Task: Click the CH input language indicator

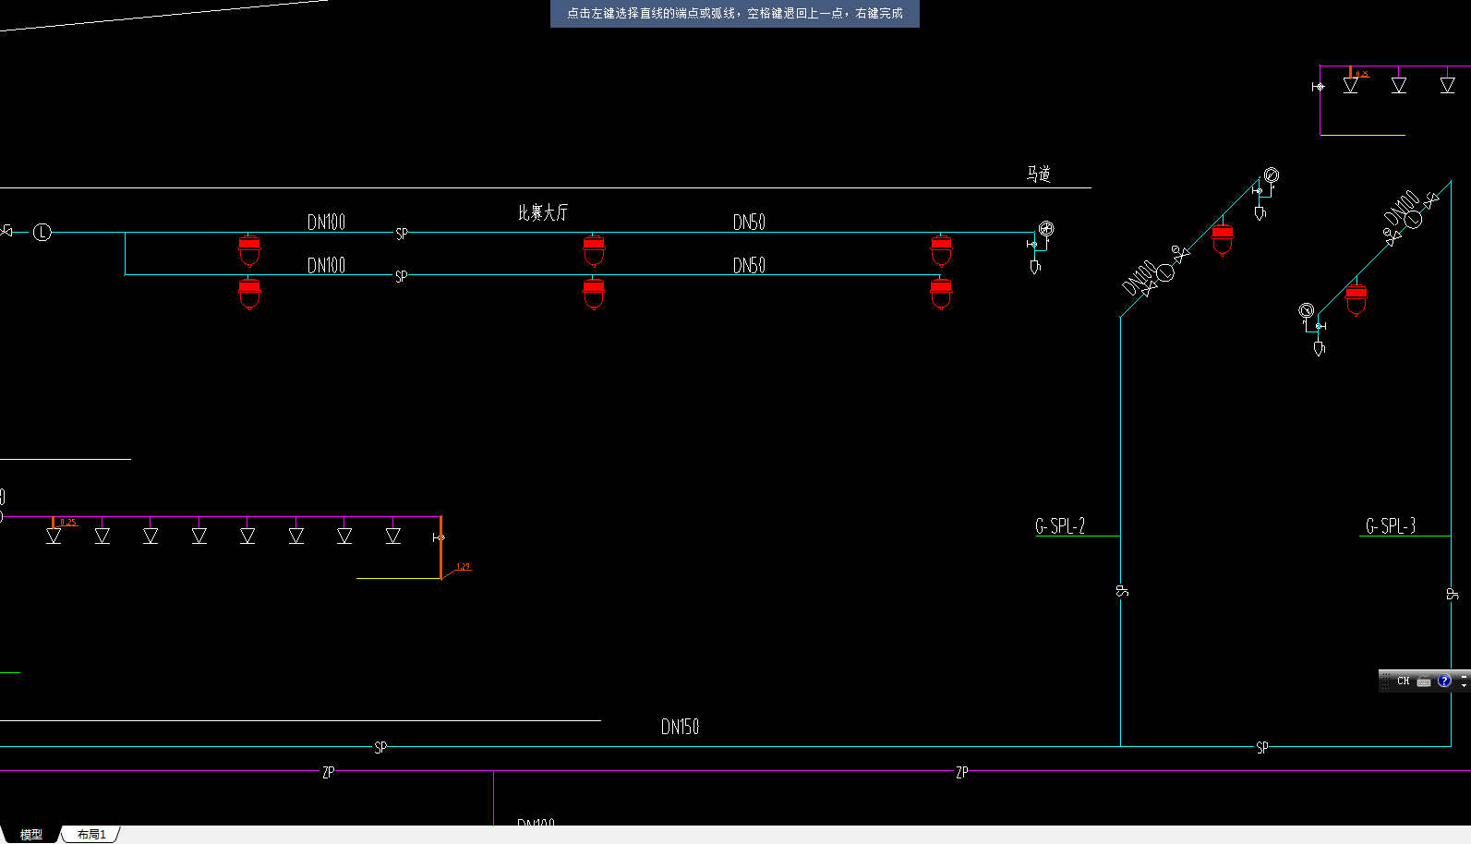Action: (1403, 681)
